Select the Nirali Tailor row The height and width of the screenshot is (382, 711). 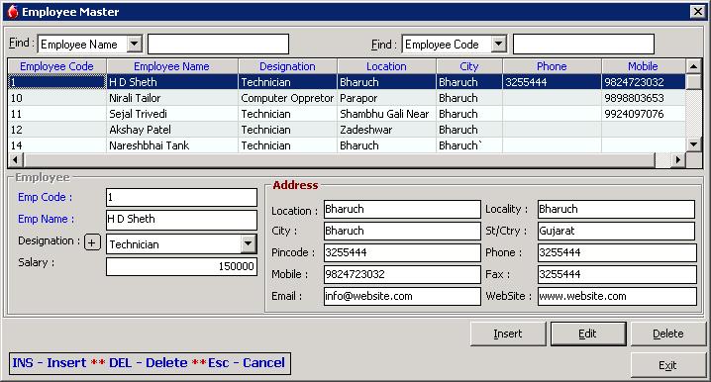coord(347,98)
